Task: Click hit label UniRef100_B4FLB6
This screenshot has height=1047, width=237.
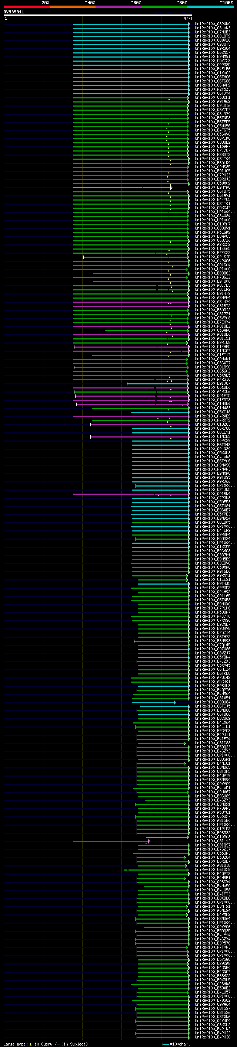Action: pos(212,69)
